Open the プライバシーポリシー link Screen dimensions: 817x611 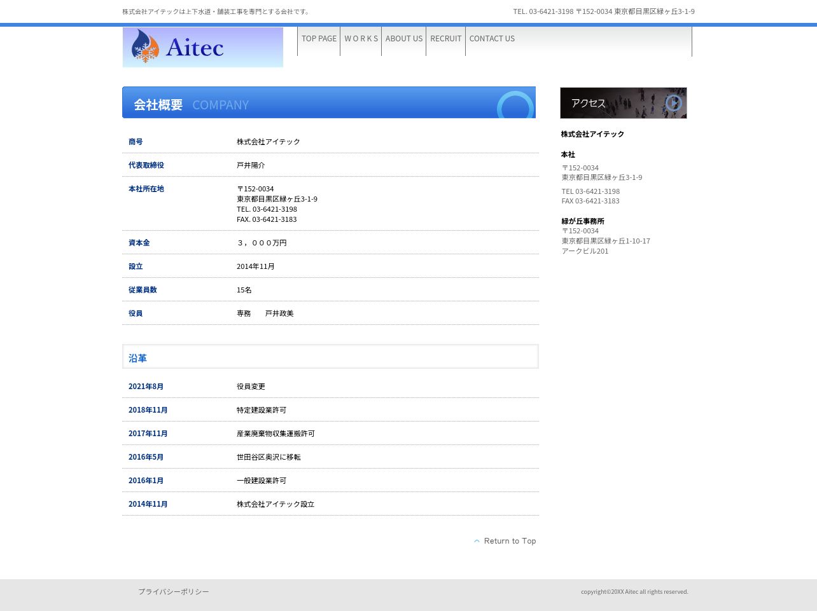click(174, 592)
